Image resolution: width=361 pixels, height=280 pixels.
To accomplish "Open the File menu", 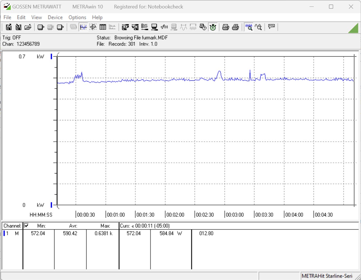I will [x=7, y=17].
